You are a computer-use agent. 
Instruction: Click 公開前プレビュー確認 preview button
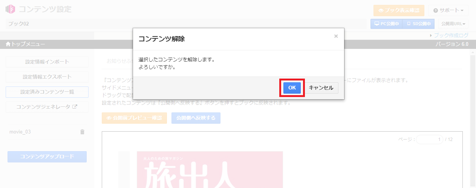coord(134,118)
